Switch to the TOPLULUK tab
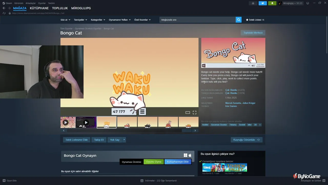This screenshot has width=328, height=185. [x=60, y=8]
